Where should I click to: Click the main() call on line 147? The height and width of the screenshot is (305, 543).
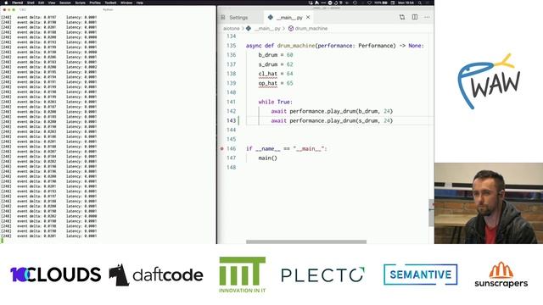coord(268,158)
